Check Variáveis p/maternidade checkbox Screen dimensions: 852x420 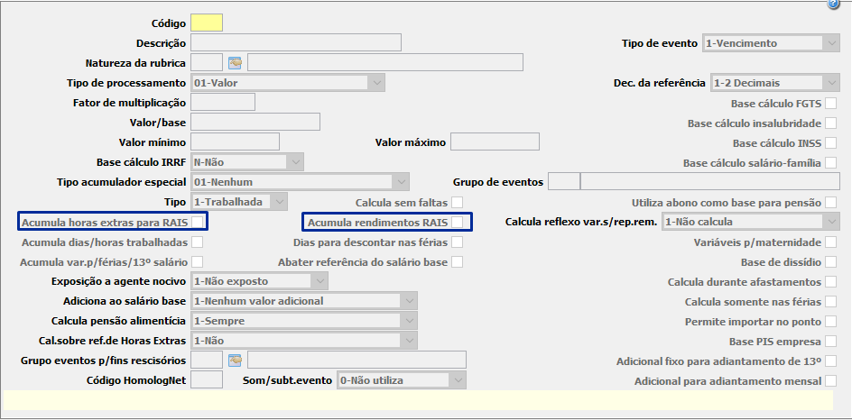pos(831,242)
